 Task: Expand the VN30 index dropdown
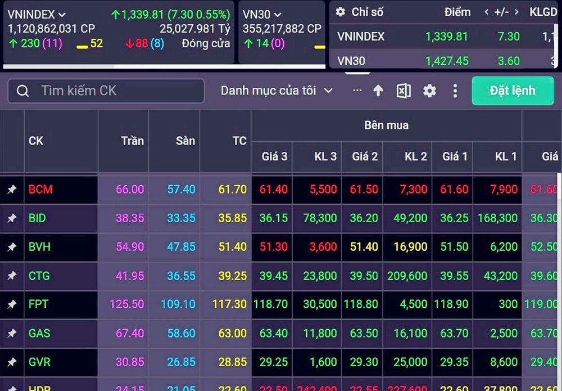pyautogui.click(x=278, y=15)
